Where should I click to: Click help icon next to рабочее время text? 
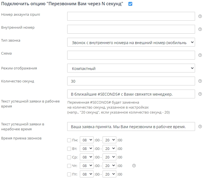tap(200, 94)
